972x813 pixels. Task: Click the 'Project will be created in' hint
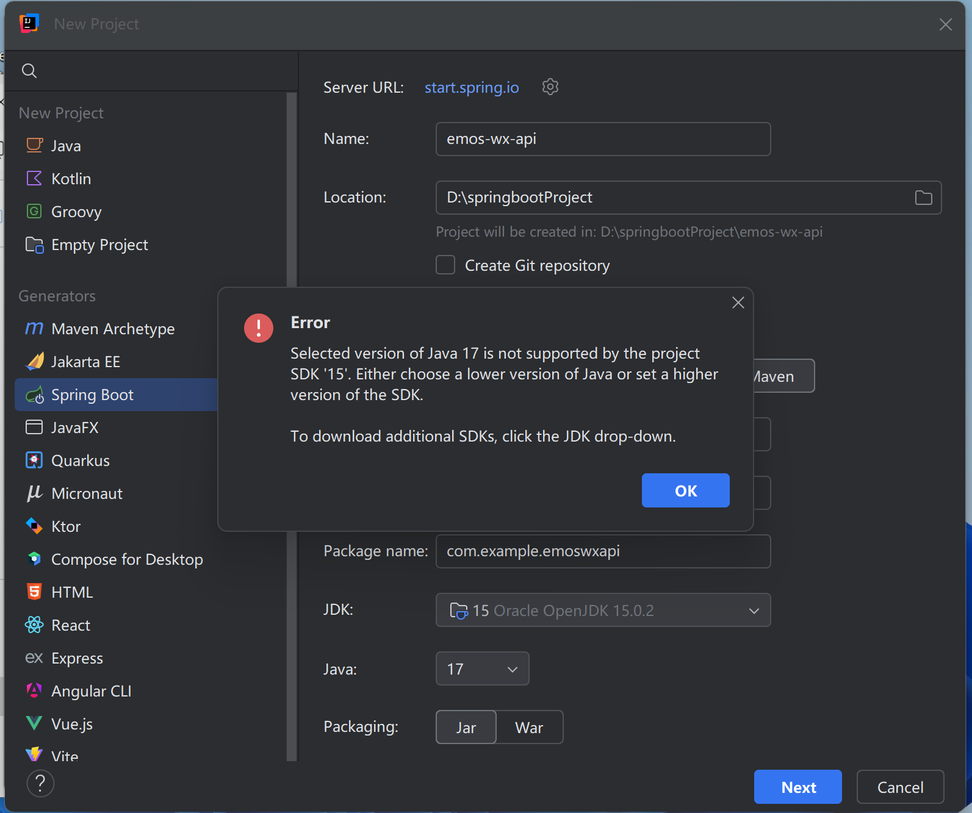[x=629, y=232]
